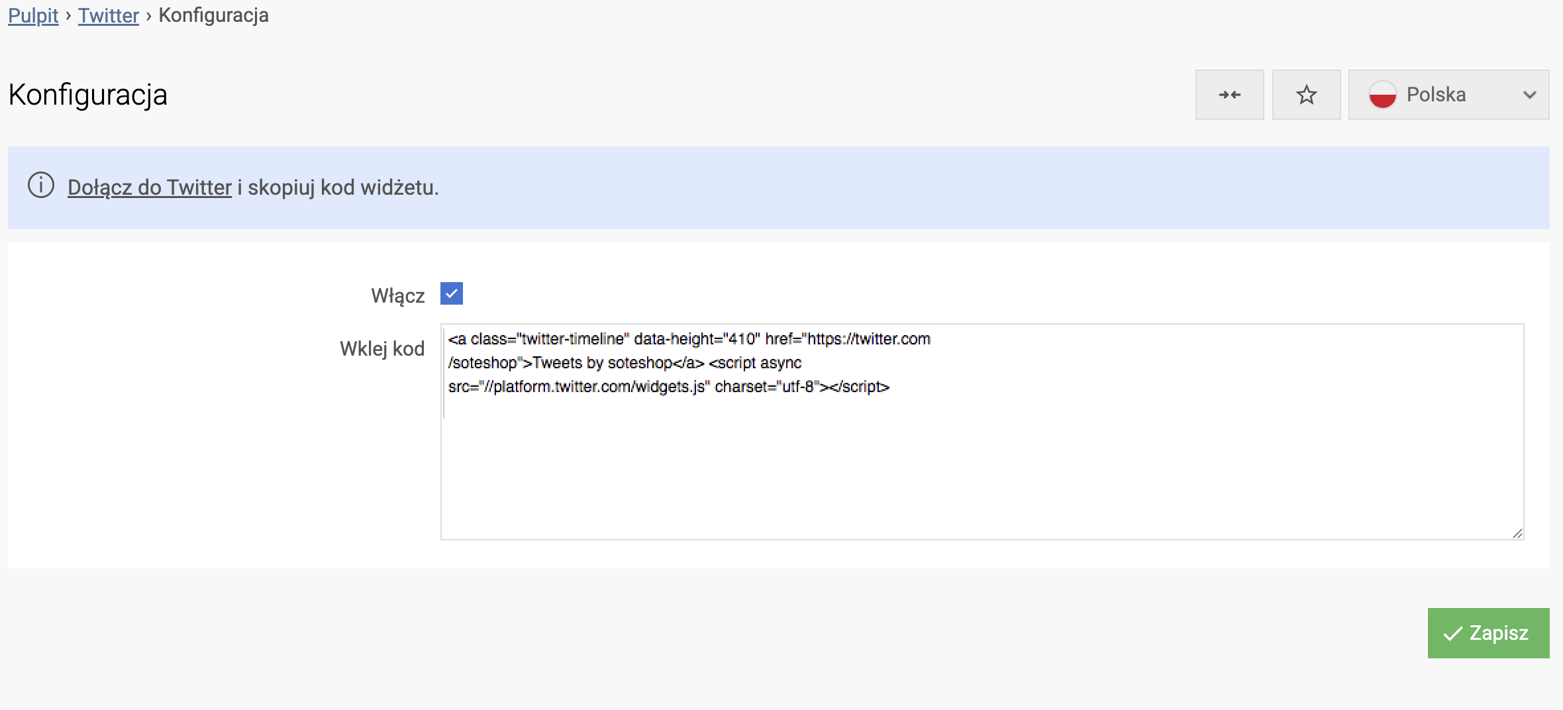
Task: Click the Wklej kod label
Action: tap(381, 348)
